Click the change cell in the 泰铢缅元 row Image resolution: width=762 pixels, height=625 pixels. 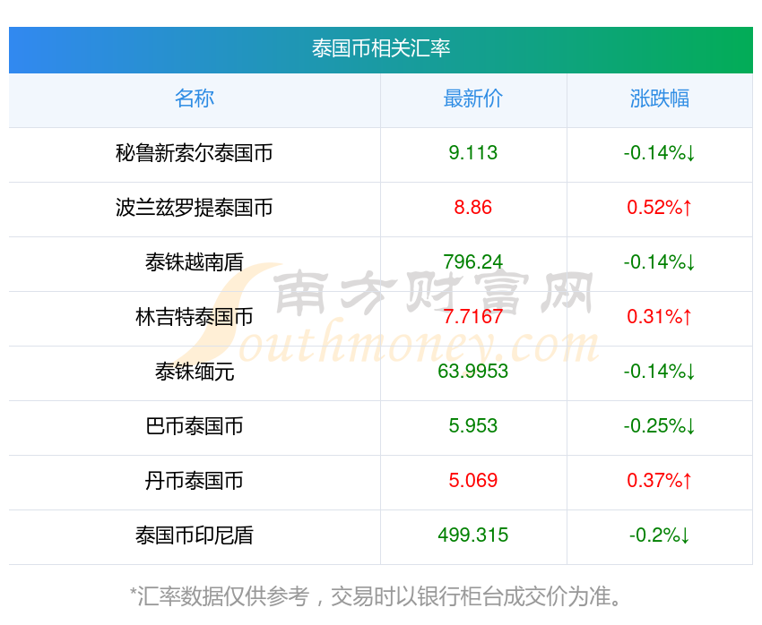pyautogui.click(x=660, y=372)
